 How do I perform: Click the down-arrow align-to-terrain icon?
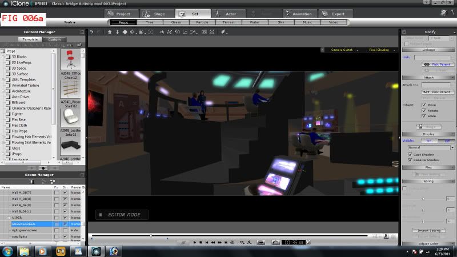click(x=118, y=32)
